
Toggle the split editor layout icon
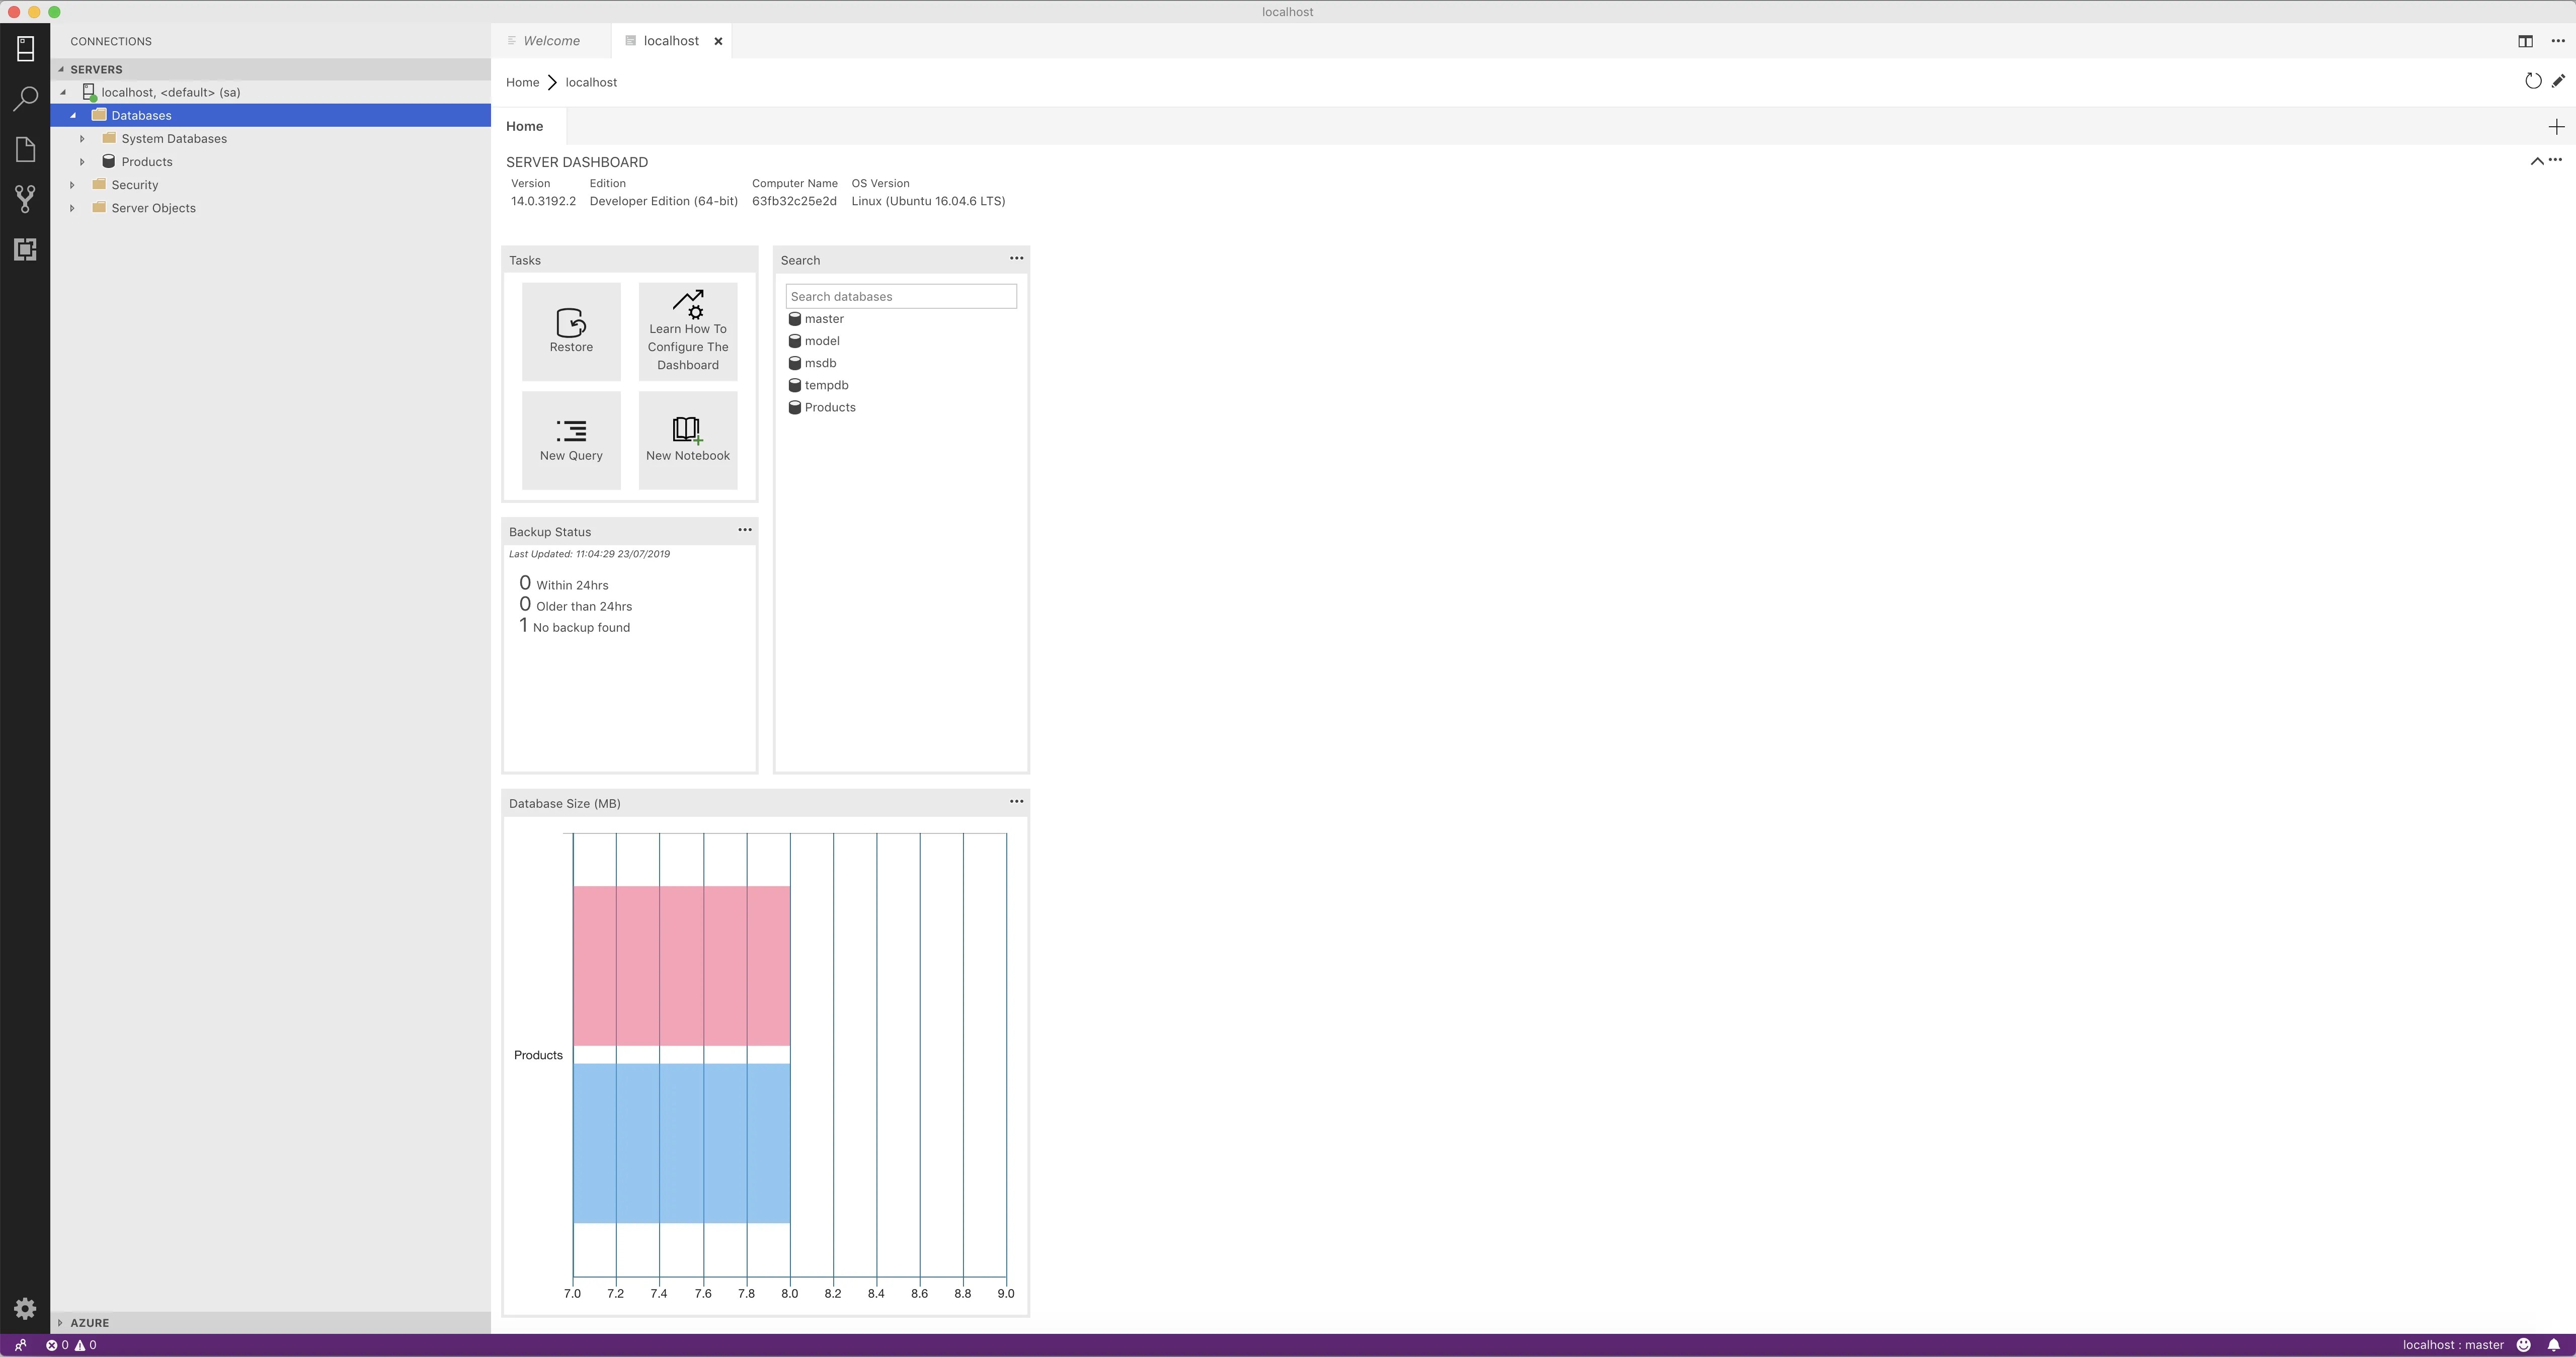(x=2525, y=41)
